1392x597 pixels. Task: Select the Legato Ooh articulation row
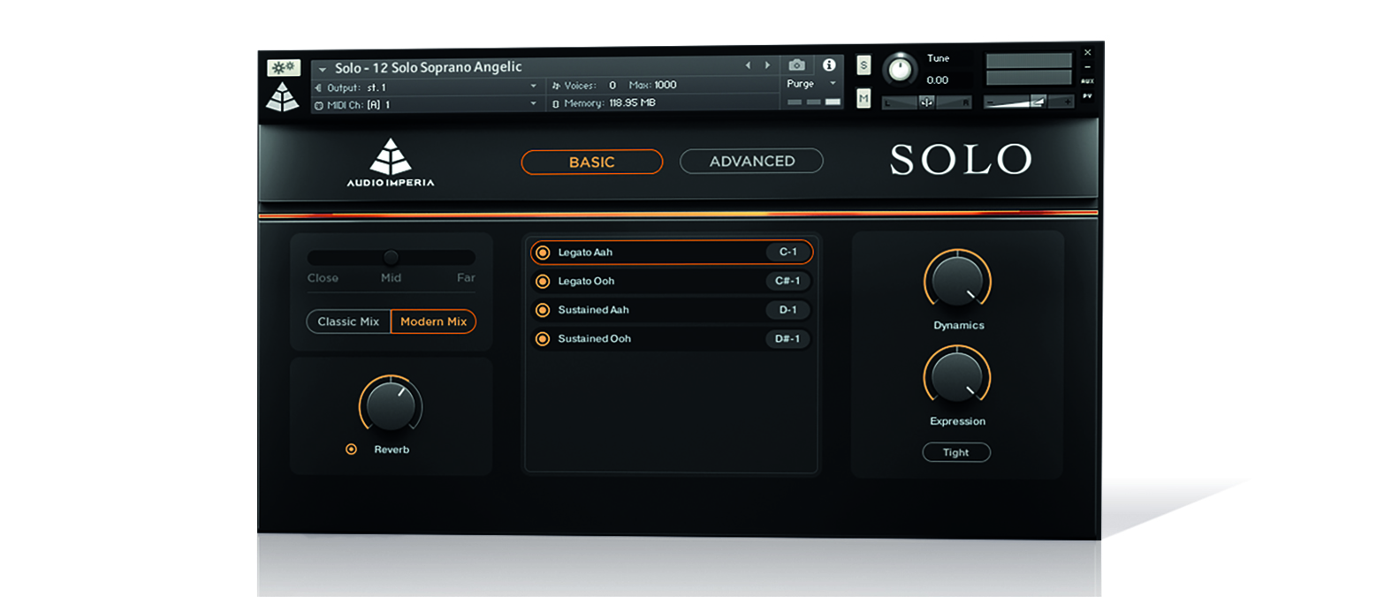click(x=672, y=282)
